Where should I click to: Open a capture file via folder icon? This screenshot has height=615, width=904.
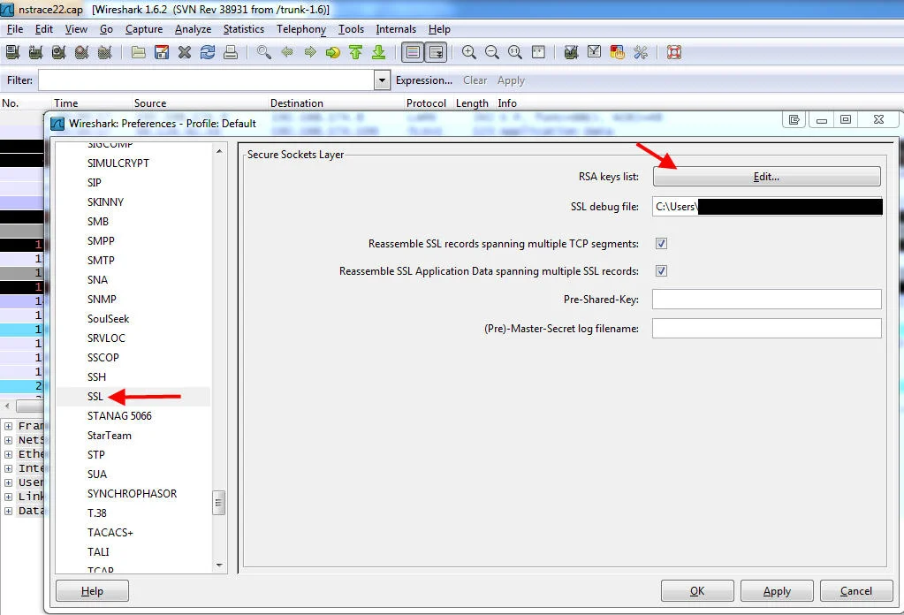pos(139,52)
